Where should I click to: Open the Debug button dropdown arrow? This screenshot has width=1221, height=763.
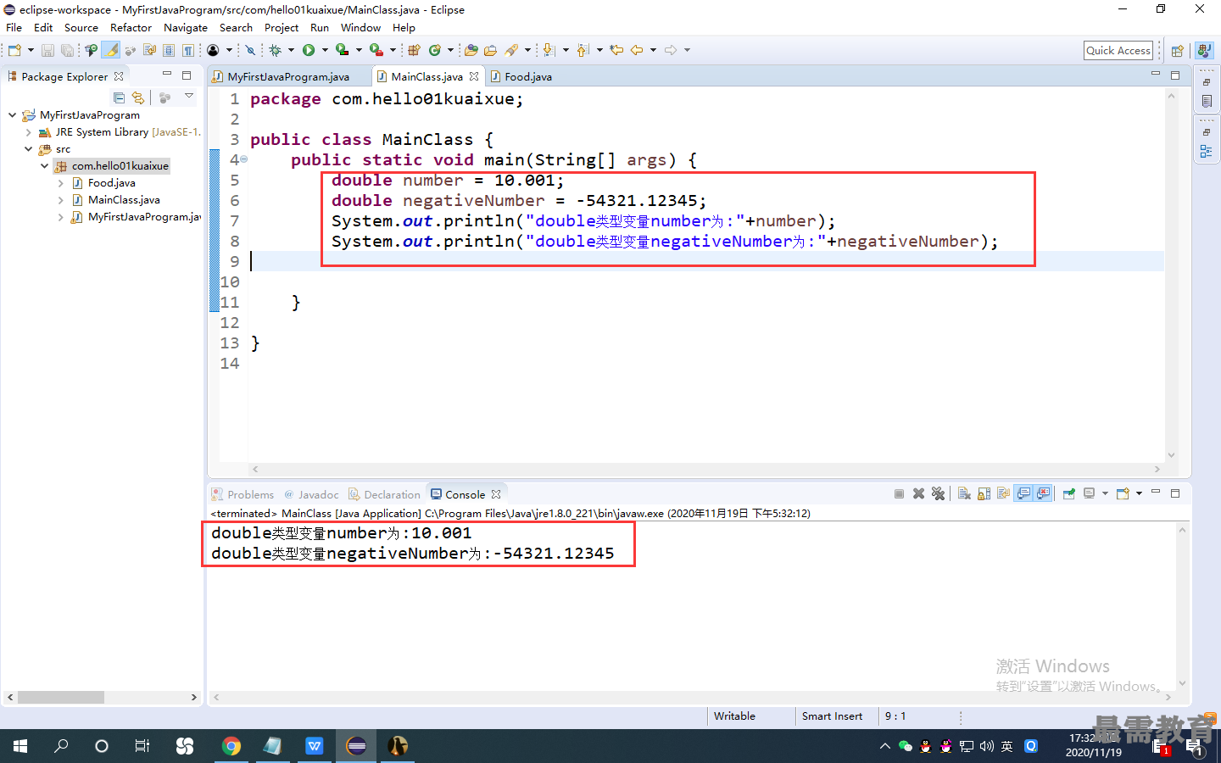coord(291,50)
